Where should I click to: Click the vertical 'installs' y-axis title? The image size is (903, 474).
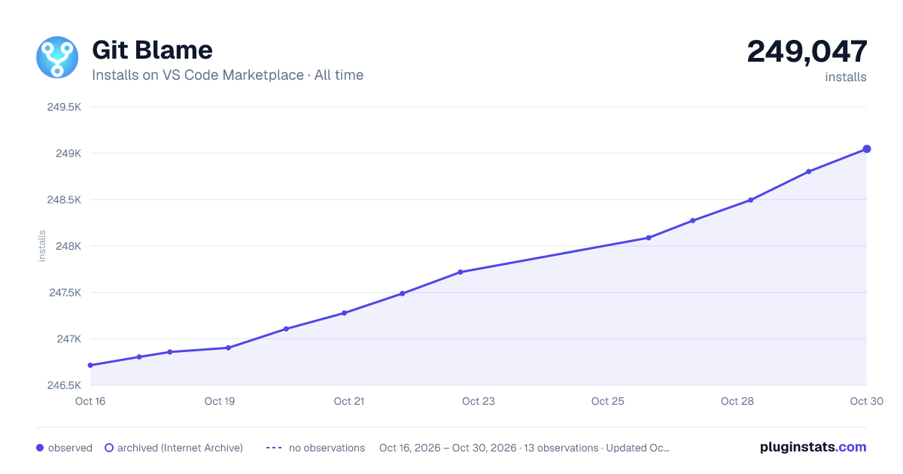point(42,246)
